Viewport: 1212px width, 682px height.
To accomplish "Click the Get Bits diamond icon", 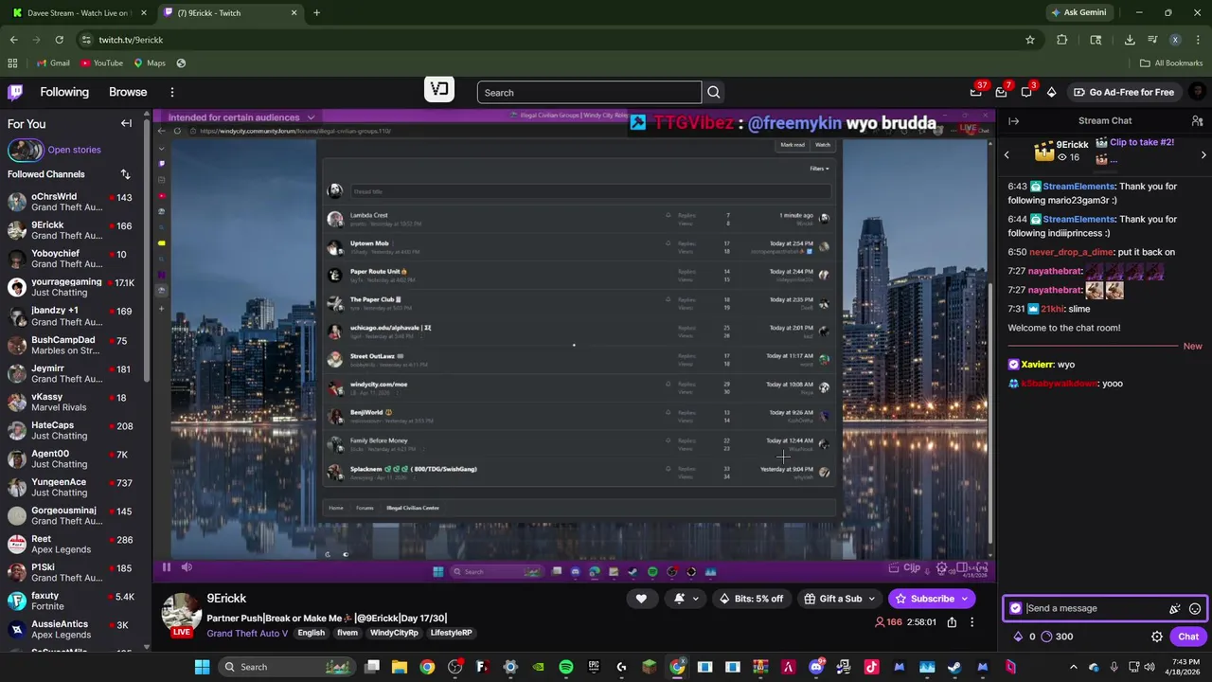I will click(1051, 92).
